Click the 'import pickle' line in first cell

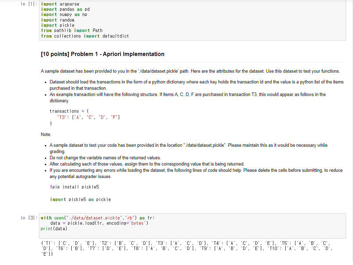58,25
